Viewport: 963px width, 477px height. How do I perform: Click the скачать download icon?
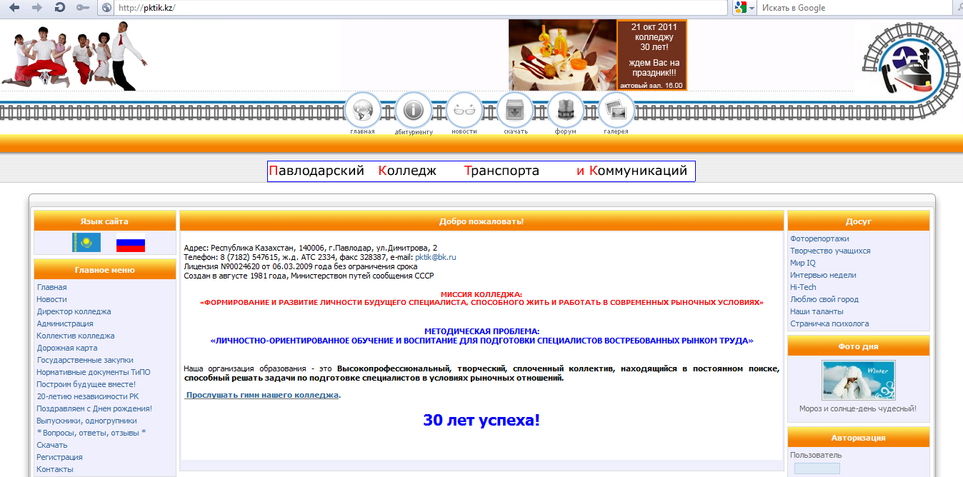[x=514, y=111]
